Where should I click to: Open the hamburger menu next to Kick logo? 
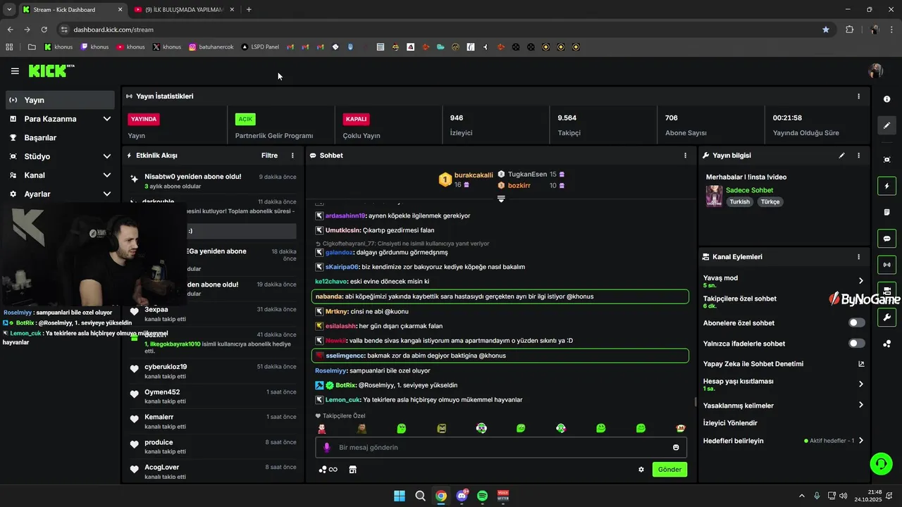coord(15,71)
